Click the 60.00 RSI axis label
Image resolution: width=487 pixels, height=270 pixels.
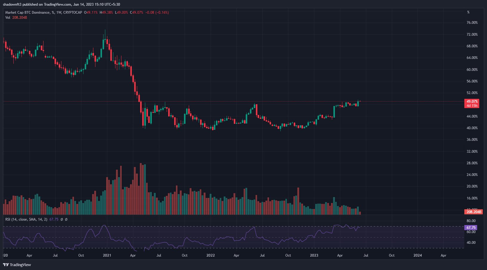[471, 232]
